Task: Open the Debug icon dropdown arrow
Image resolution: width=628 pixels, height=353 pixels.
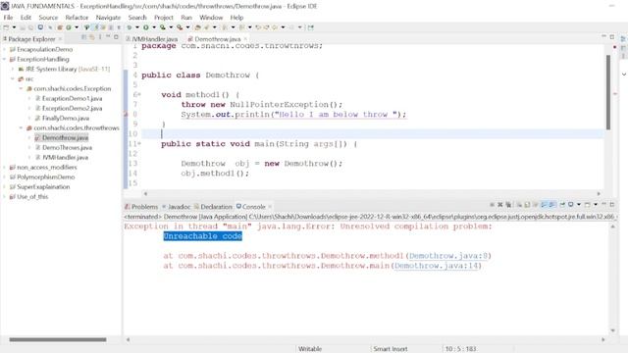Action: click(x=137, y=27)
